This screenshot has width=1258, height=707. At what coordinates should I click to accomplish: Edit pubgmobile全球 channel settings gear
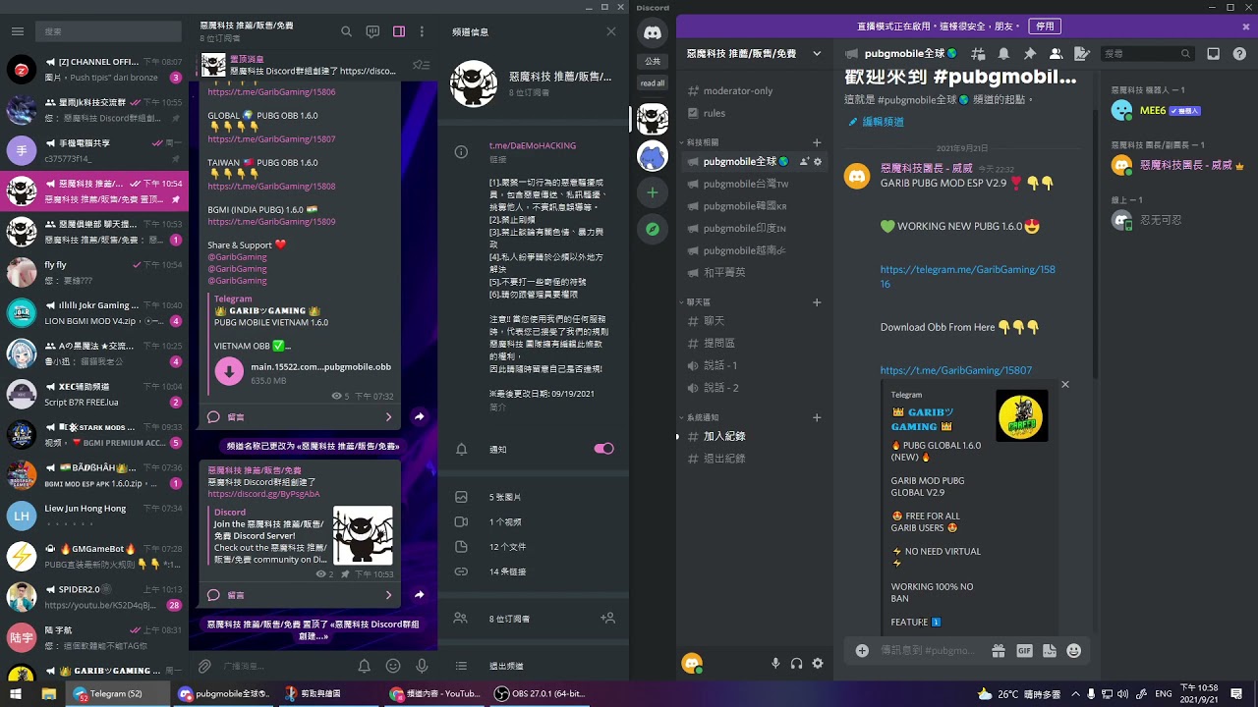point(818,162)
